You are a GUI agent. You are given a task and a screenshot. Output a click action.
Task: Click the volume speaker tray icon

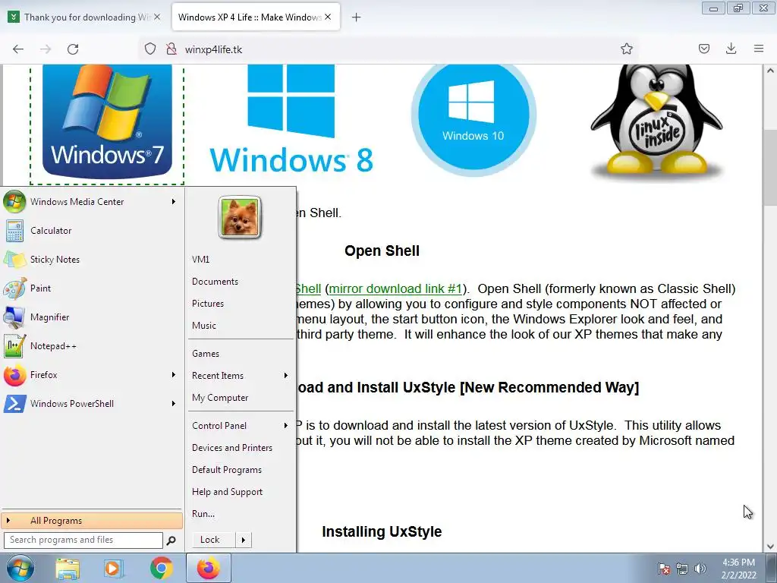[700, 568]
